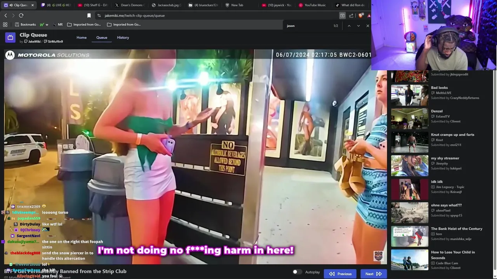Viewport: 497px width, 279px height.
Task: Share the page using the share icon
Action: coord(351,15)
